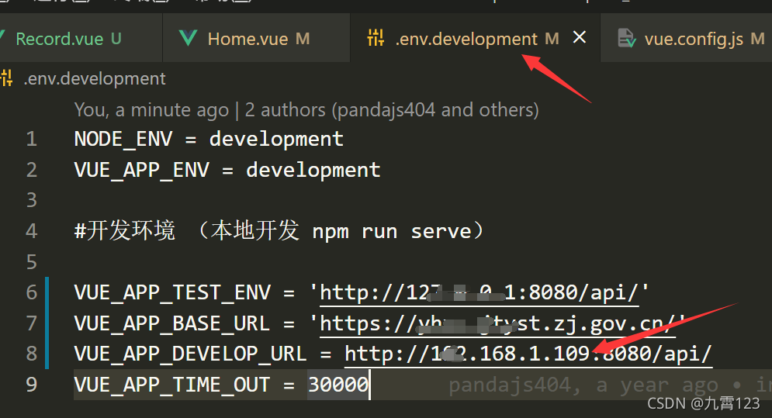Close the .env.development editor tab
The width and height of the screenshot is (772, 418).
coord(579,38)
